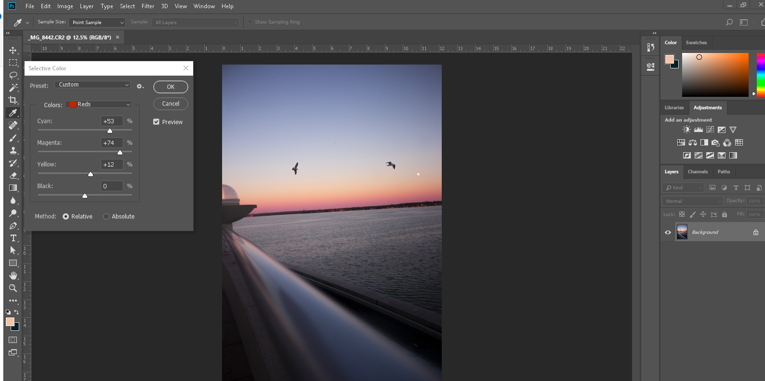Confirm Selective Color with OK
The width and height of the screenshot is (765, 381).
click(171, 87)
